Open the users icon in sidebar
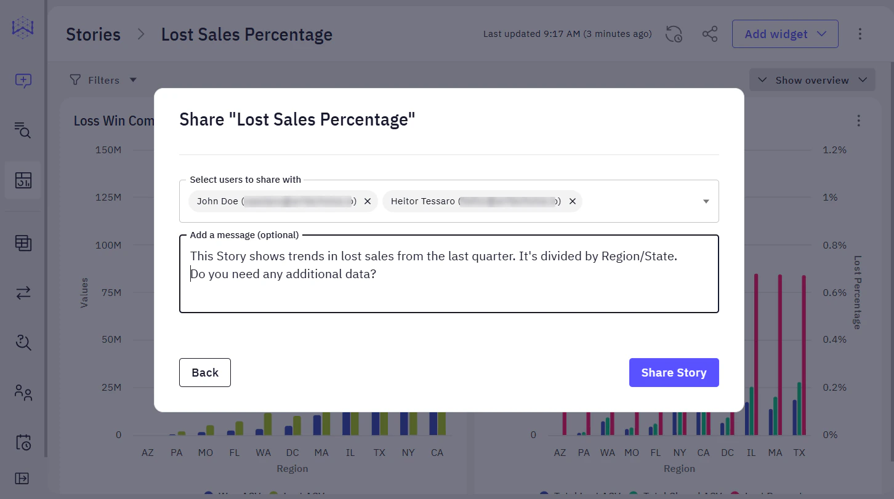Image resolution: width=894 pixels, height=499 pixels. coord(23,393)
